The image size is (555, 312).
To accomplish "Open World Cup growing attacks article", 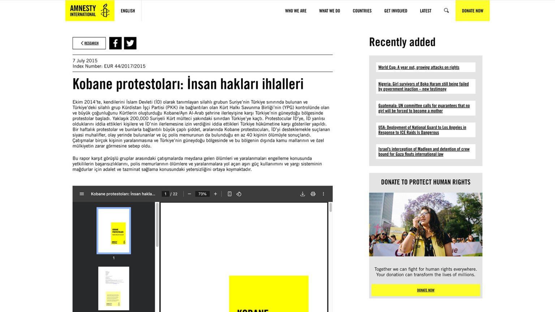I will coord(419,68).
